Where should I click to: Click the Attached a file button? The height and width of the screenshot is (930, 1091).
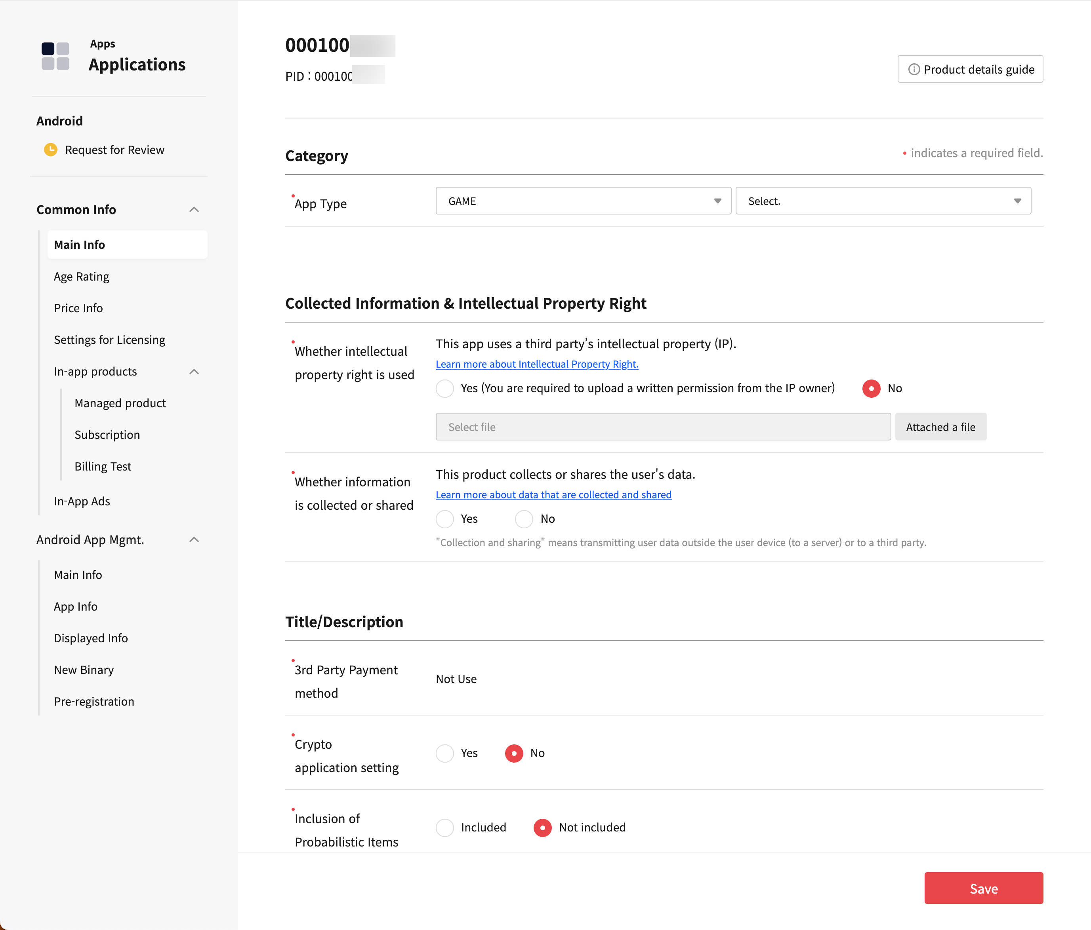[940, 427]
